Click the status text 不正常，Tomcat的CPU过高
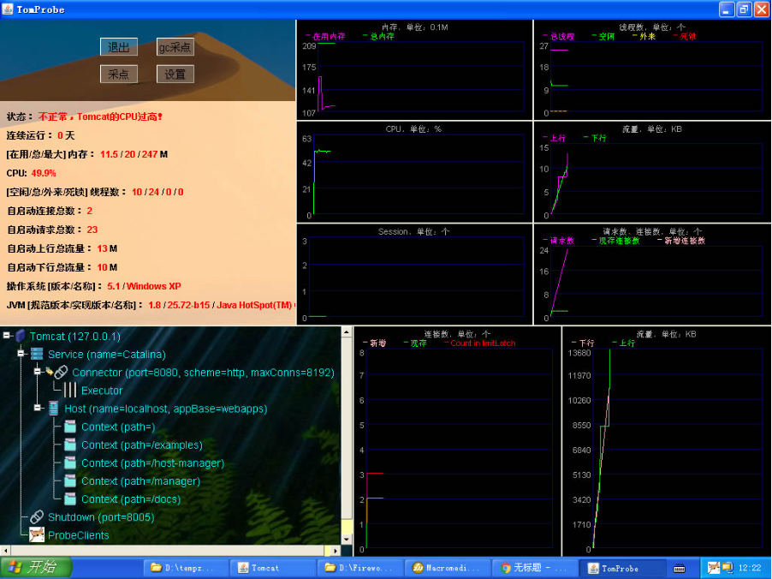The width and height of the screenshot is (772, 579). [x=100, y=116]
